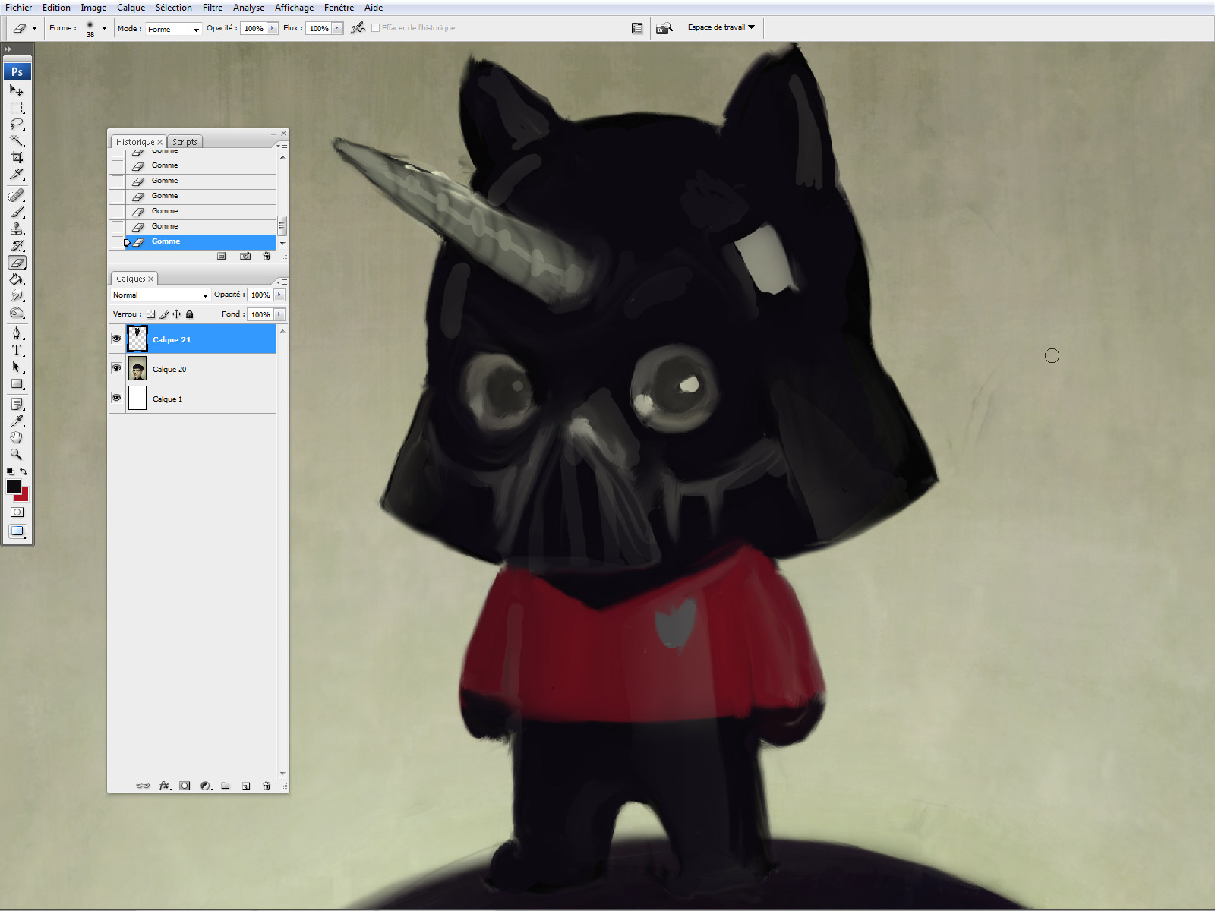The height and width of the screenshot is (911, 1215).
Task: Hide the Calque 20 layer
Action: [x=116, y=368]
